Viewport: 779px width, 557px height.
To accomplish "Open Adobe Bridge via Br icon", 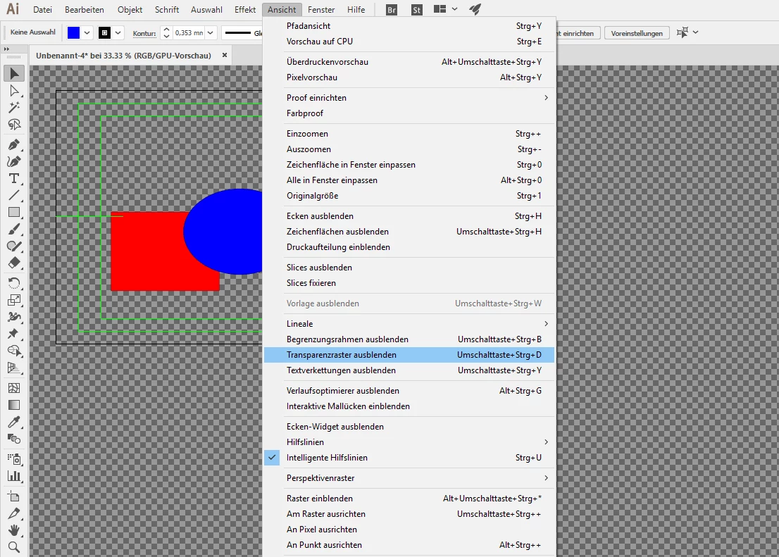I will click(392, 9).
